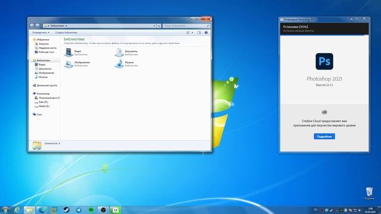Click the Creative Cloud logo in installer
This screenshot has height=214, width=381.
[x=324, y=112]
